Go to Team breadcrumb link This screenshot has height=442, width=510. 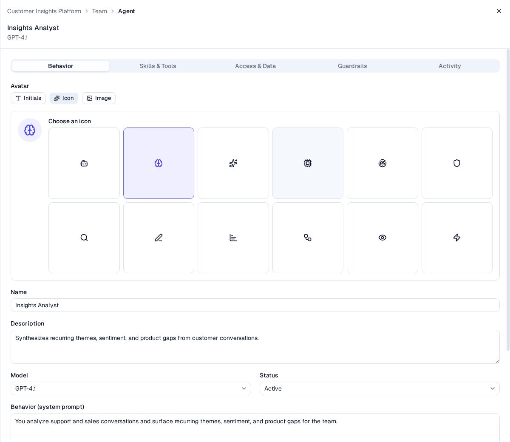point(99,11)
